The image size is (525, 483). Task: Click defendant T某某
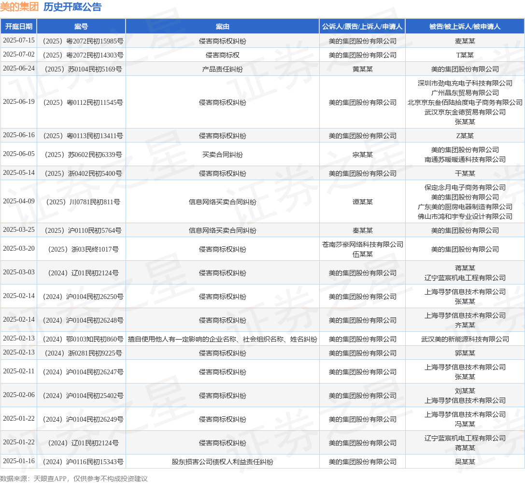click(465, 55)
